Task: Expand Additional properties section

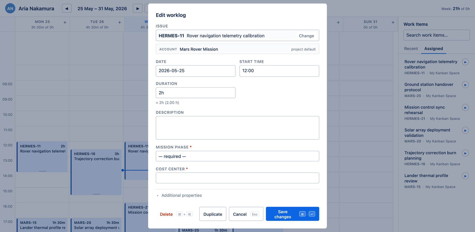Action: pos(179,195)
